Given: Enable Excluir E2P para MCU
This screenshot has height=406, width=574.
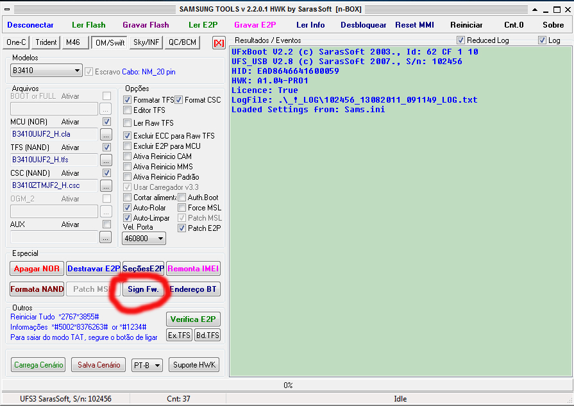Looking at the screenshot, I should point(128,146).
